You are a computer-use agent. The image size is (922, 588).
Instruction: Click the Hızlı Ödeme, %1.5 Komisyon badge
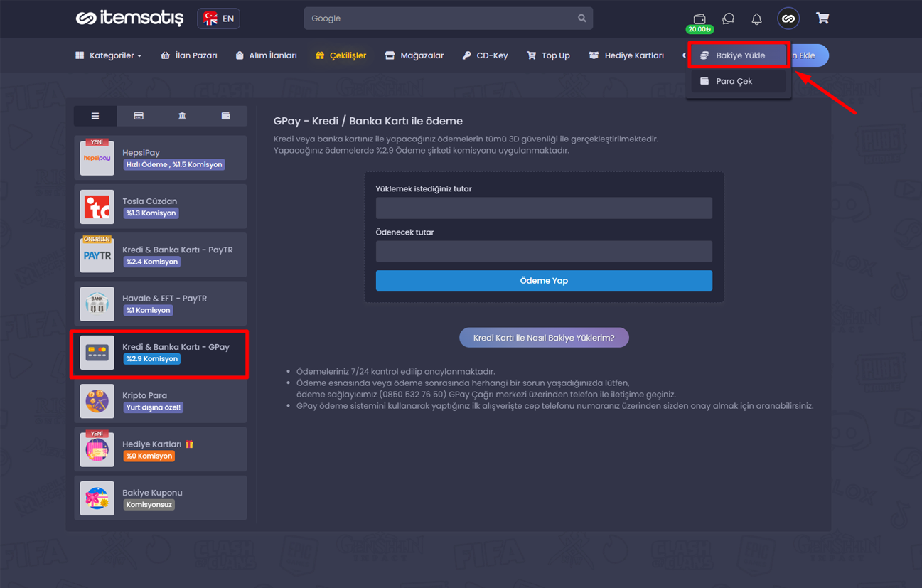[x=174, y=164]
